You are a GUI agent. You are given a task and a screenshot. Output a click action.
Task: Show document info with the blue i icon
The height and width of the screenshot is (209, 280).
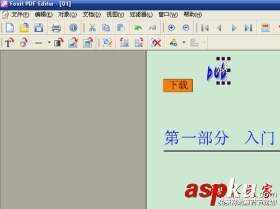73,28
